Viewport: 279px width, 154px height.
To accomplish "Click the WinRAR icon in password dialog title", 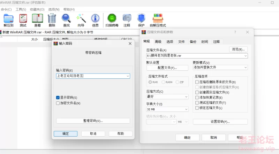I will pyautogui.click(x=56, y=44).
